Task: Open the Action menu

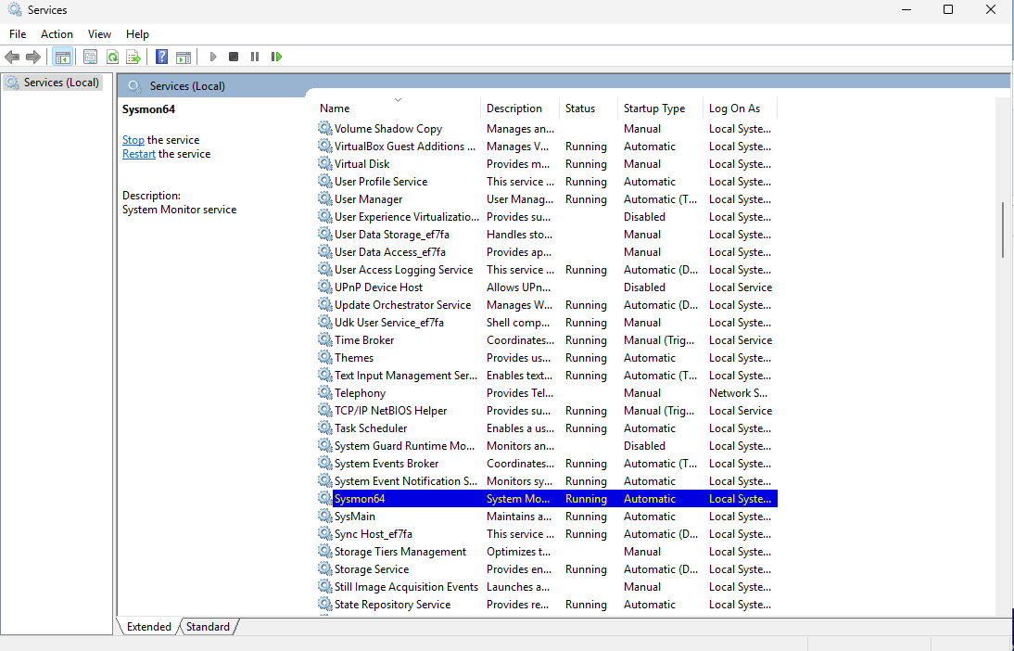Action: [x=57, y=34]
